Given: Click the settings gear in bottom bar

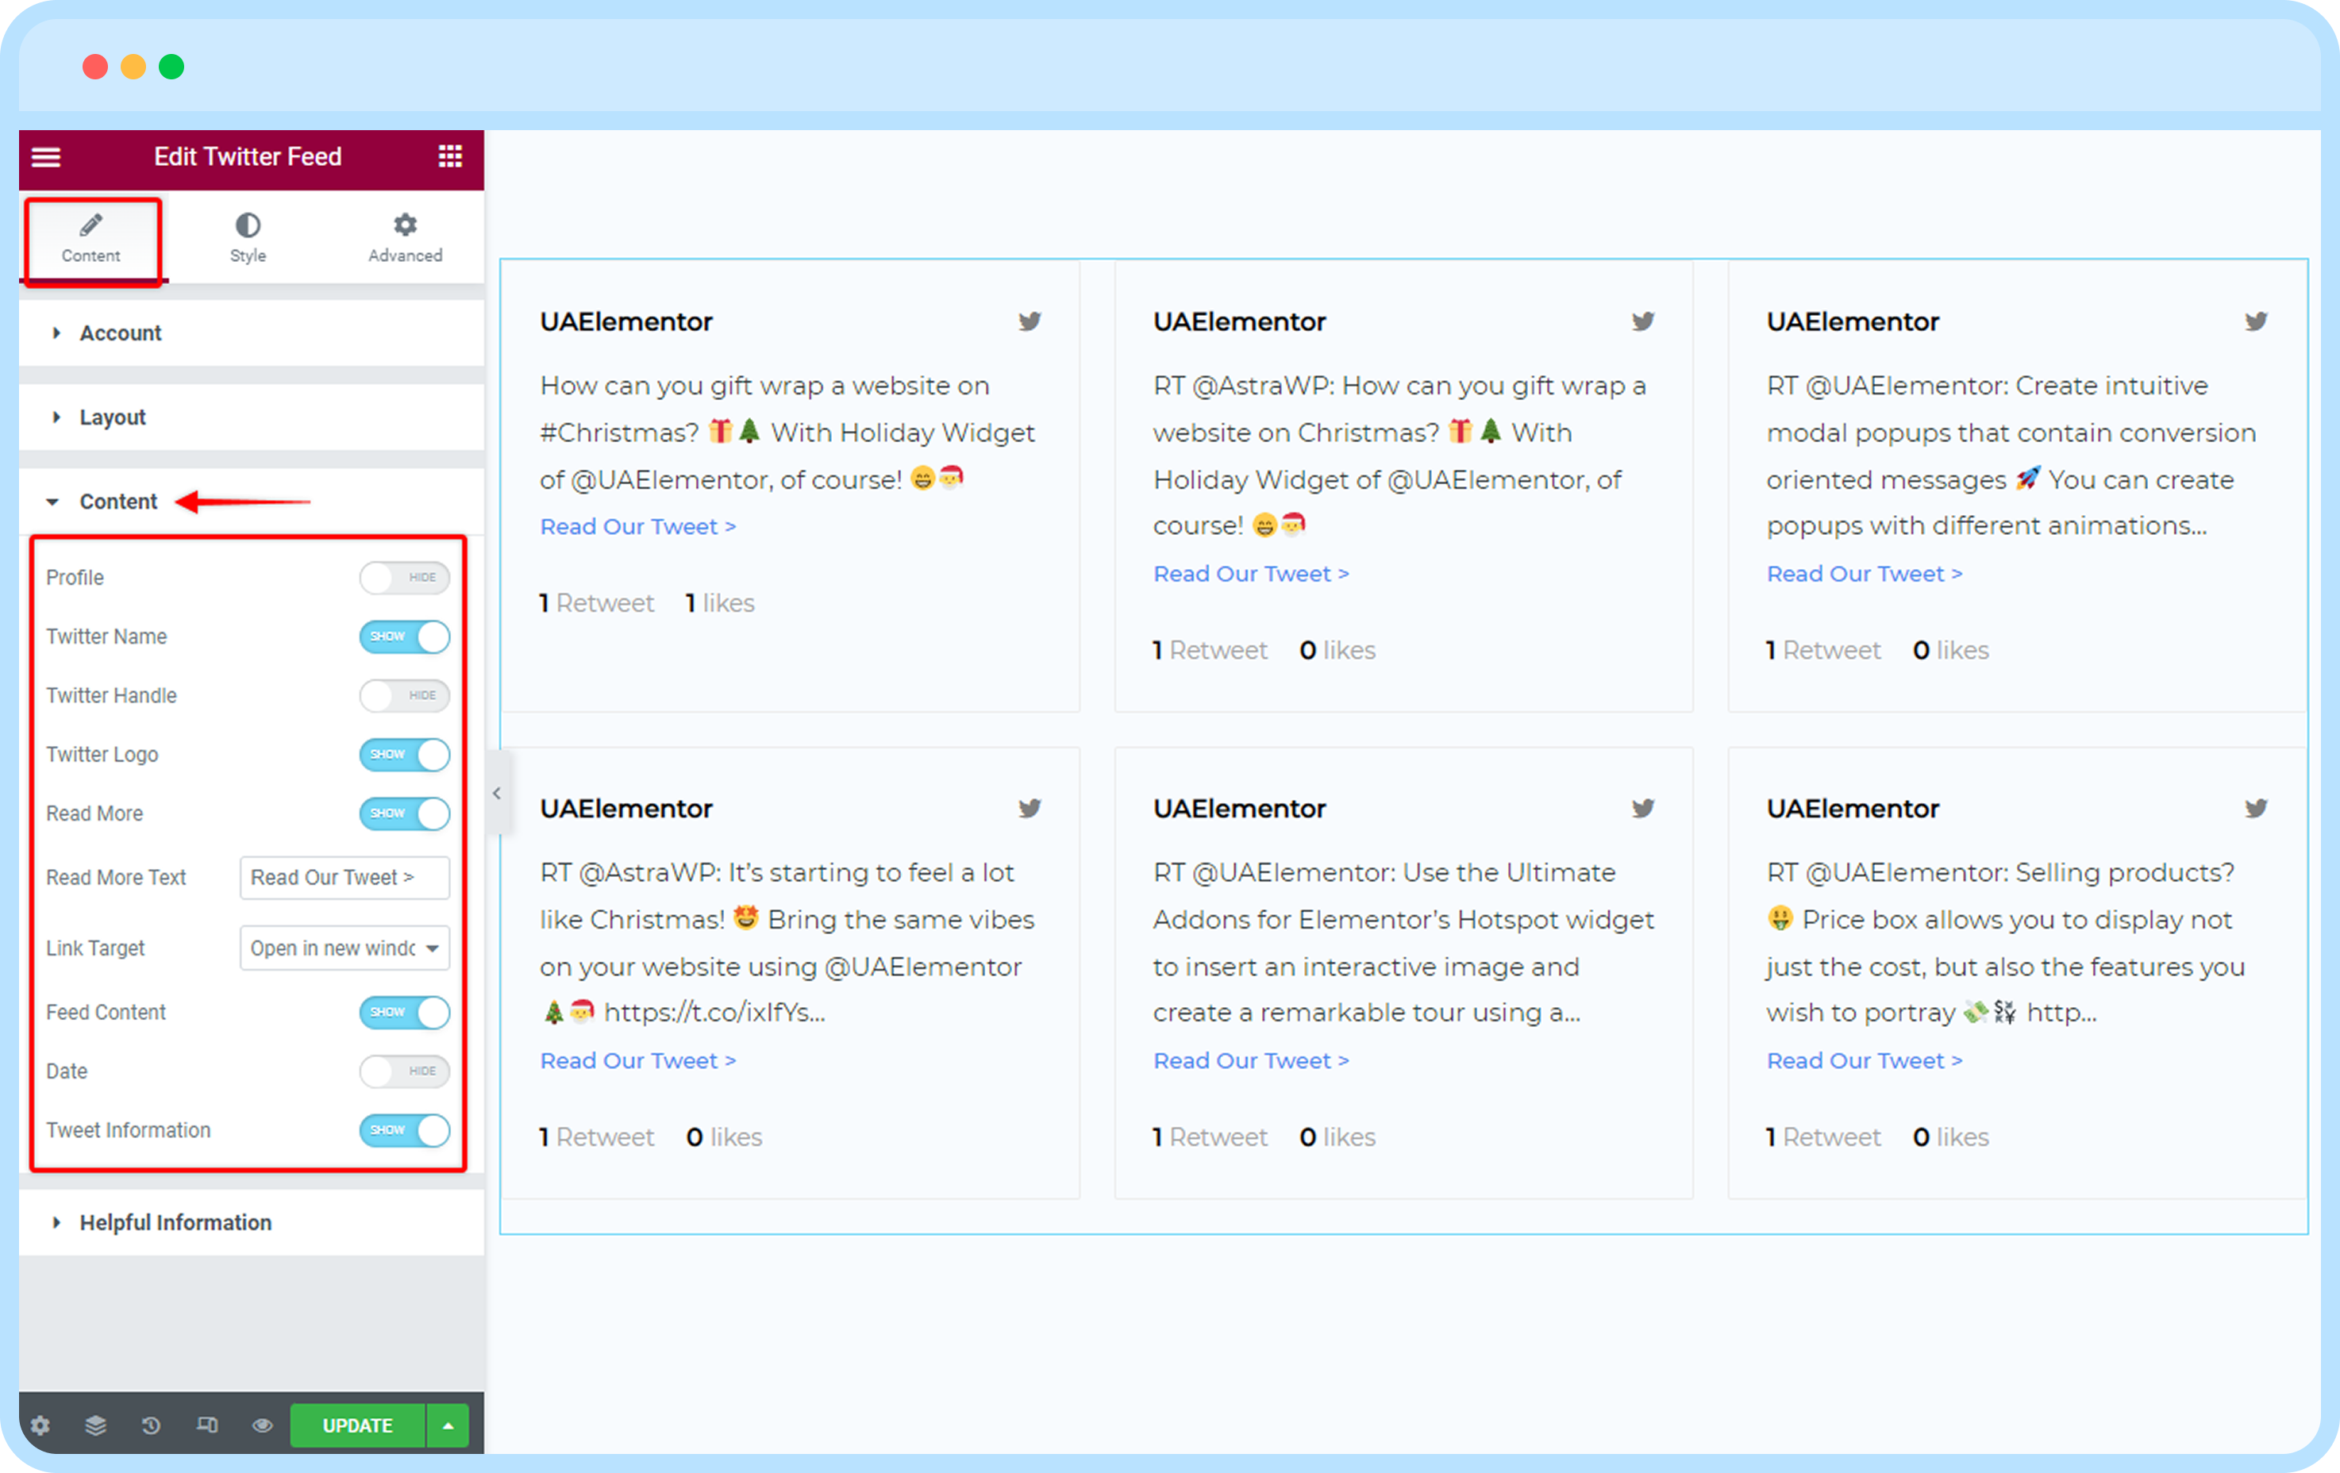Looking at the screenshot, I should point(40,1425).
